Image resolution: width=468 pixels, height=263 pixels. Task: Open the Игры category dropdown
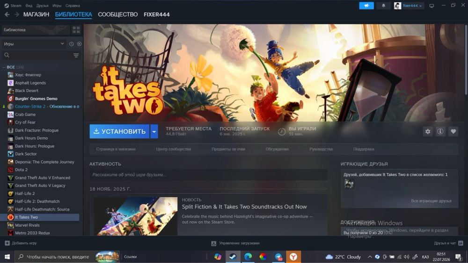coord(34,44)
